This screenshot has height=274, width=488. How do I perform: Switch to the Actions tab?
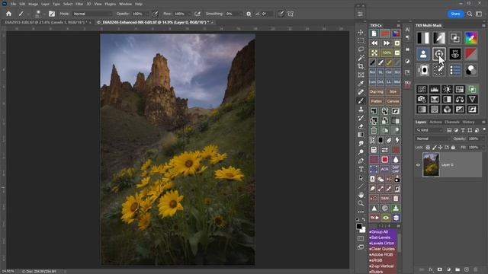[x=435, y=122]
